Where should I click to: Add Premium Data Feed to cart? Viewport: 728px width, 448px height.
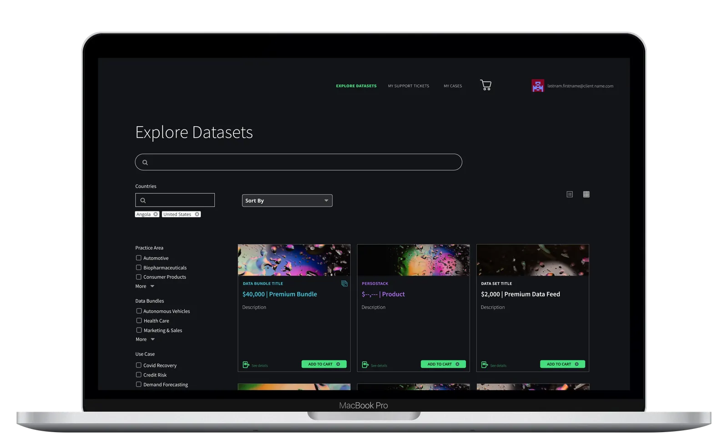pos(562,364)
